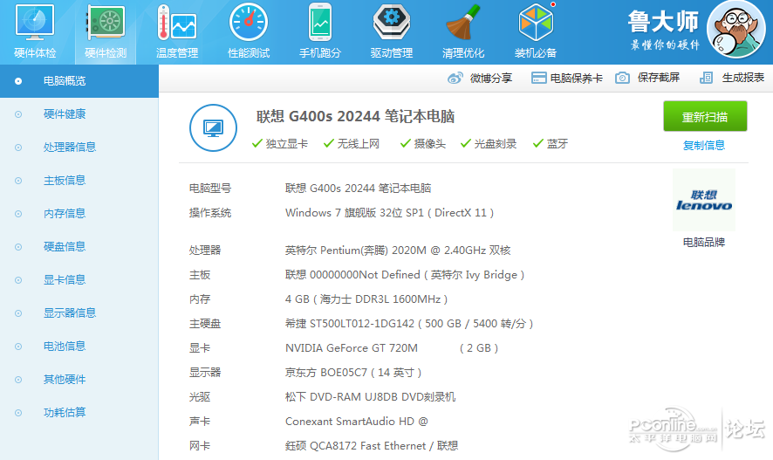
Task: Click sound card value Conexant SmartAudio HD
Action: tap(357, 422)
